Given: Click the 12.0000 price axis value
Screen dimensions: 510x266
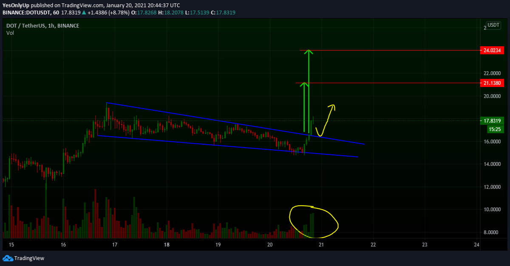Looking at the screenshot, I should click(x=492, y=187).
